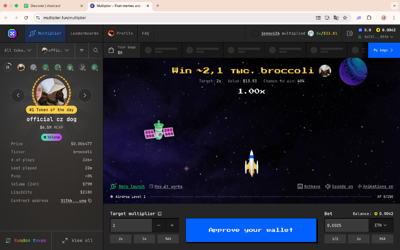Image resolution: width=400 pixels, height=250 pixels.
Task: Pause the token carousel autoplay
Action: click(8, 67)
